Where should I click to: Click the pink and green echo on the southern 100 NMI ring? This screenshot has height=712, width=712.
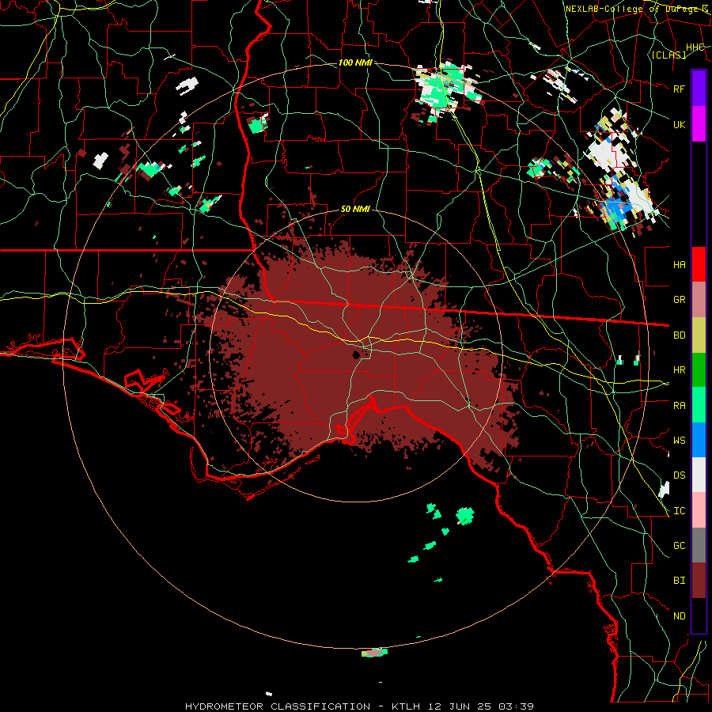pyautogui.click(x=374, y=653)
